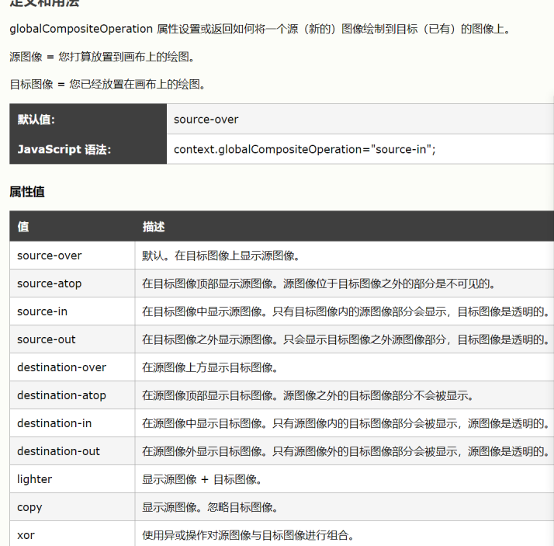Click the line 目标图像 = 您已经放置在画布上的绘图。

point(108,84)
